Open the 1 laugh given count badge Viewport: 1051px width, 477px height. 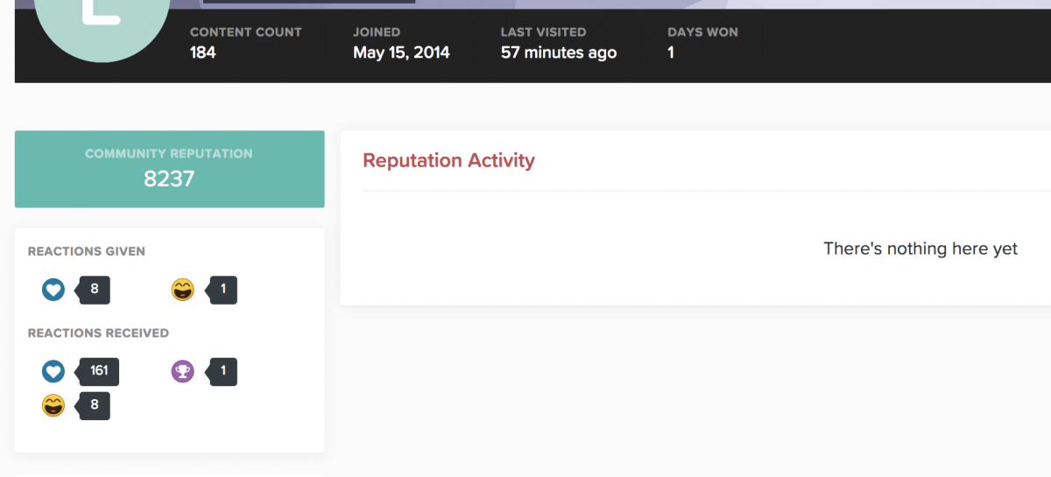(222, 289)
